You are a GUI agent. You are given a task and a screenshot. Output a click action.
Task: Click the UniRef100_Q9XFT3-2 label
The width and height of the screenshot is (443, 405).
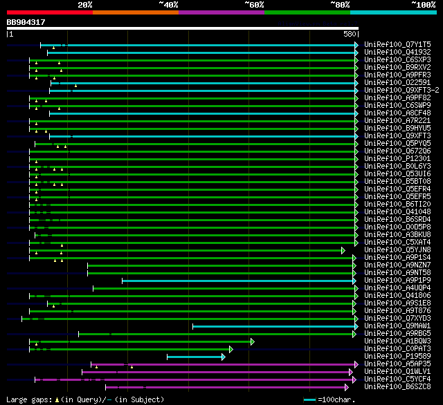tap(401, 91)
